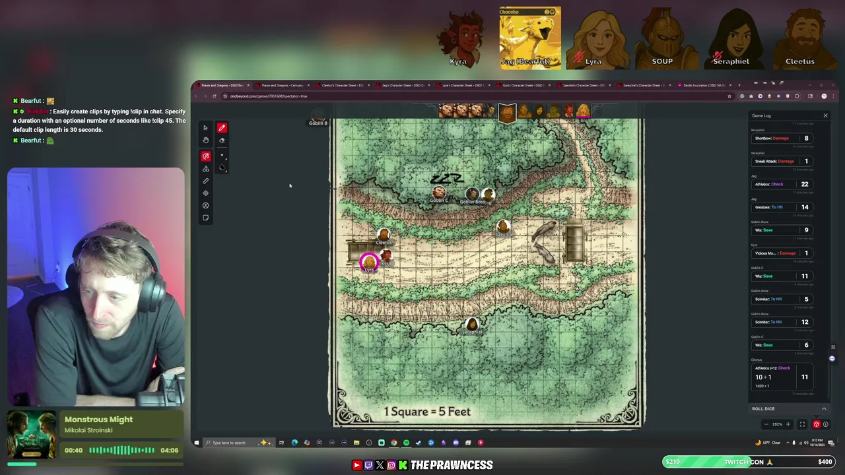The height and width of the screenshot is (475, 845).
Task: Click the Goblin C token on map
Action: pyautogui.click(x=439, y=193)
